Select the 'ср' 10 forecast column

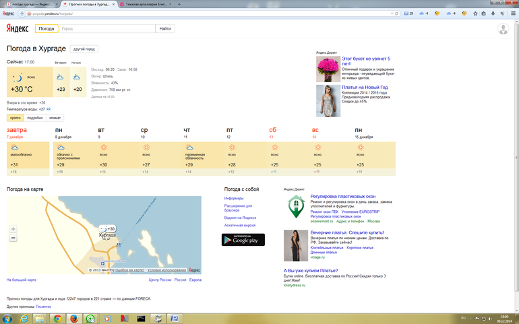160,152
